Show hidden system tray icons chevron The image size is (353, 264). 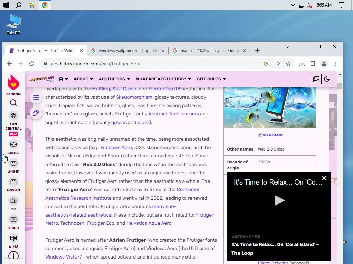coord(293,5)
